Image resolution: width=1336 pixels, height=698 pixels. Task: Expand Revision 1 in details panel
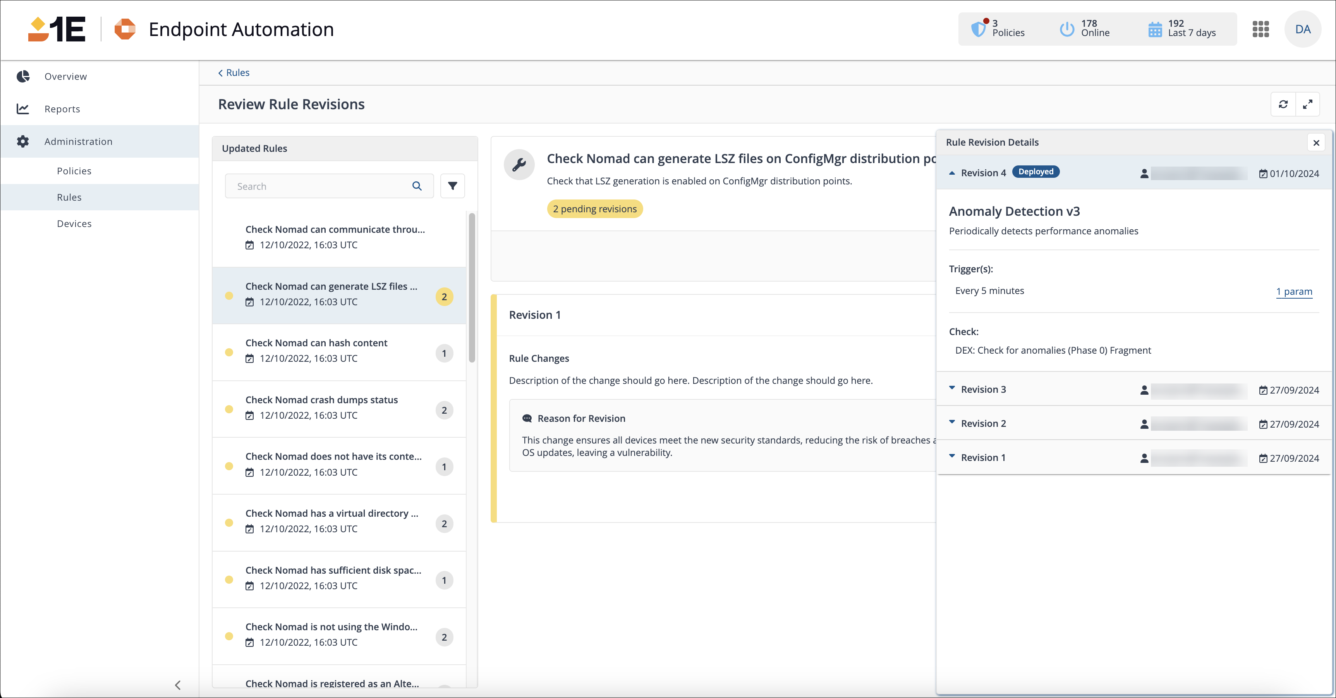pos(952,456)
